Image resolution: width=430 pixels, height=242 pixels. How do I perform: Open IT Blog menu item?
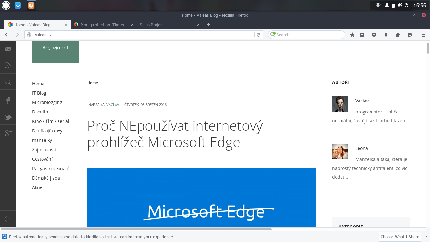pos(39,93)
